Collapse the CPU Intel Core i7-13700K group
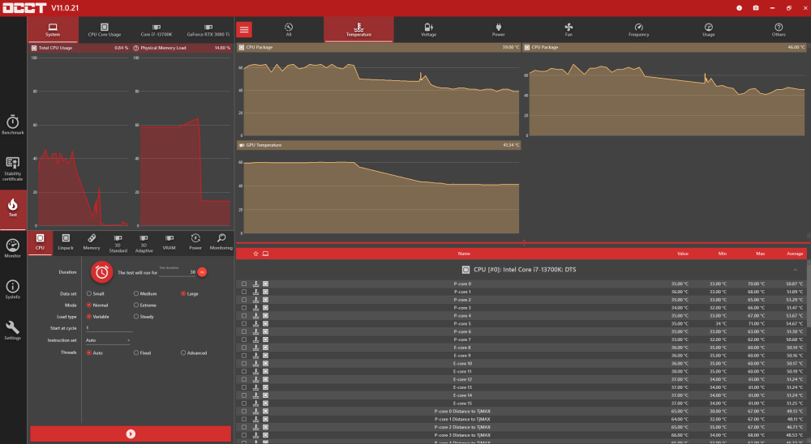This screenshot has width=811, height=444. tap(795, 270)
